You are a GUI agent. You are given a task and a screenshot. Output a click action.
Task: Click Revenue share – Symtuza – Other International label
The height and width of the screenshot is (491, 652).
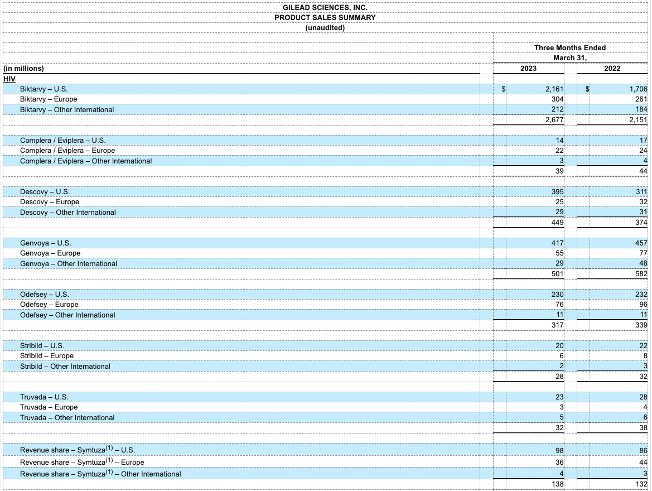click(100, 474)
